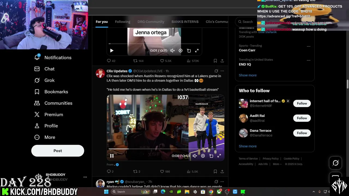Open Chrome from the taskbar
This screenshot has width=349, height=196.
pos(211,192)
